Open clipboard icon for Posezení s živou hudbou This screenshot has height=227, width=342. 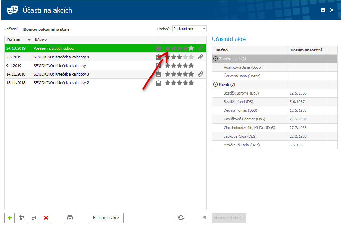pyautogui.click(x=158, y=48)
